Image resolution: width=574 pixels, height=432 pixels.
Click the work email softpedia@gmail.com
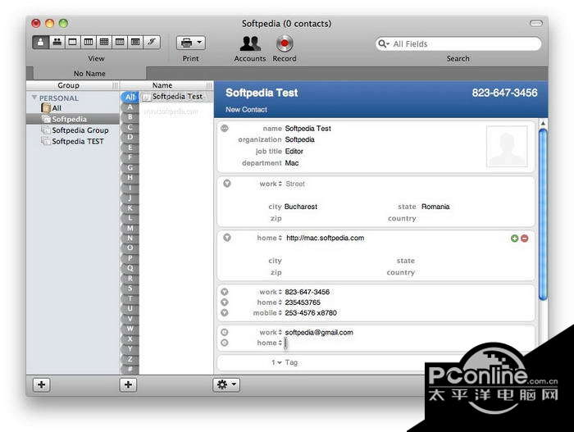click(x=319, y=333)
